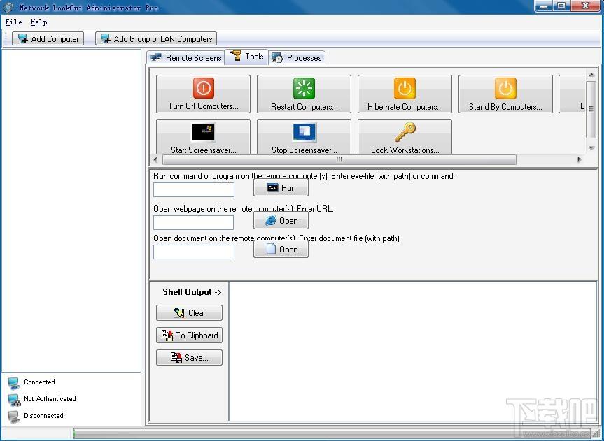Focus the webpage URL input field
Screen dimensions: 604x441
click(193, 222)
